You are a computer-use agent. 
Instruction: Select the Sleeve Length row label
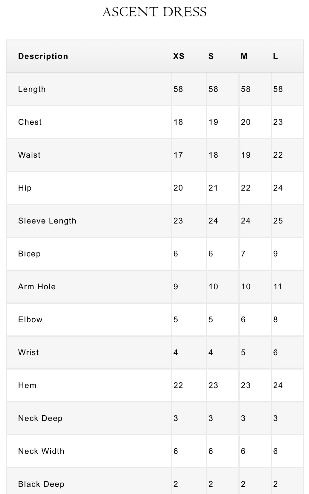(47, 221)
